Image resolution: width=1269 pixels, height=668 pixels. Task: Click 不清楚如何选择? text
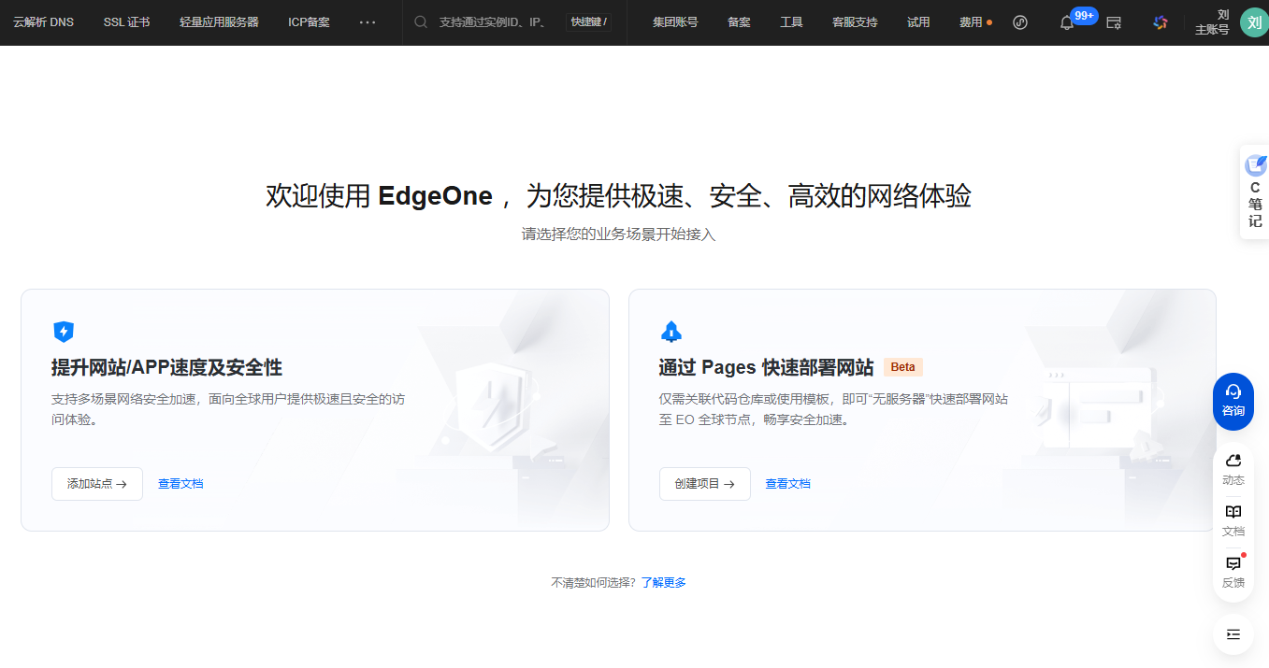point(593,582)
